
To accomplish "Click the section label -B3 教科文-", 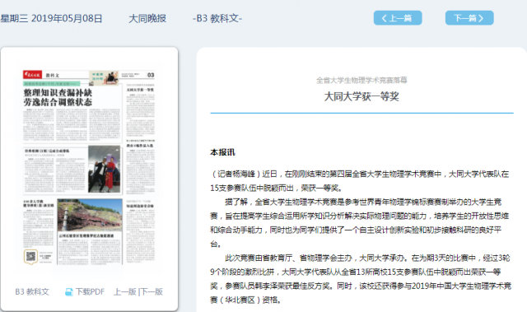I will tap(217, 18).
